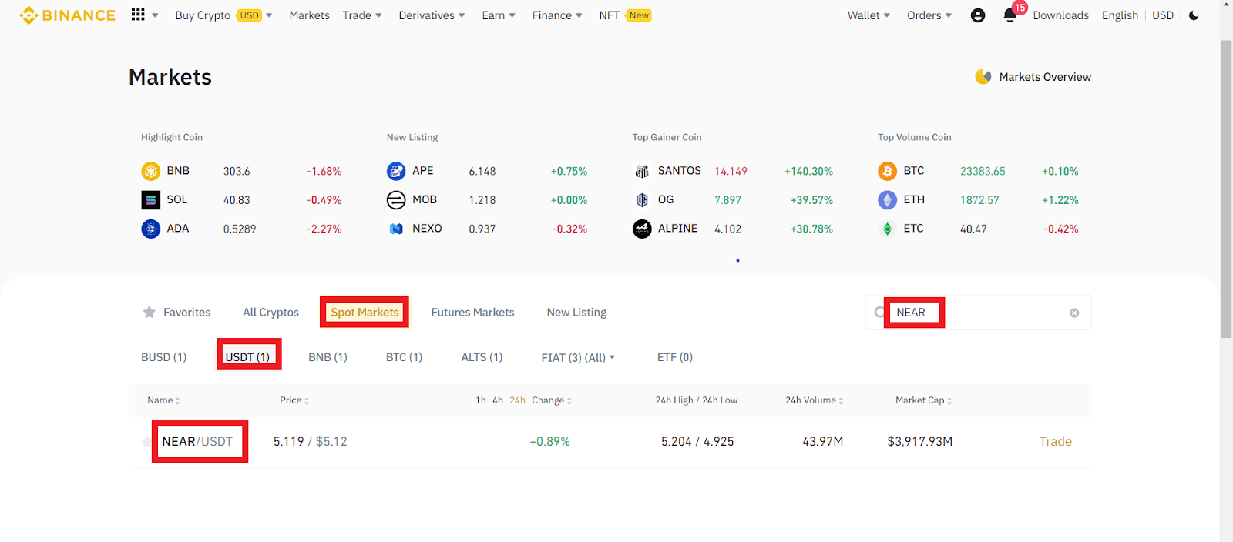Click the APE coin icon

pyautogui.click(x=396, y=171)
